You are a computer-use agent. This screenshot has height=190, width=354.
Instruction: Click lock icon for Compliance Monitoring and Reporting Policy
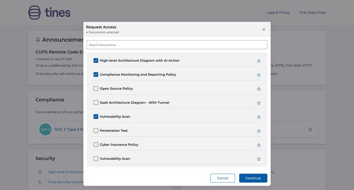[x=259, y=75]
